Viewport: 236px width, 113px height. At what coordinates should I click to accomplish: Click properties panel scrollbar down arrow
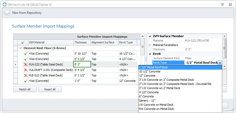coord(225,66)
